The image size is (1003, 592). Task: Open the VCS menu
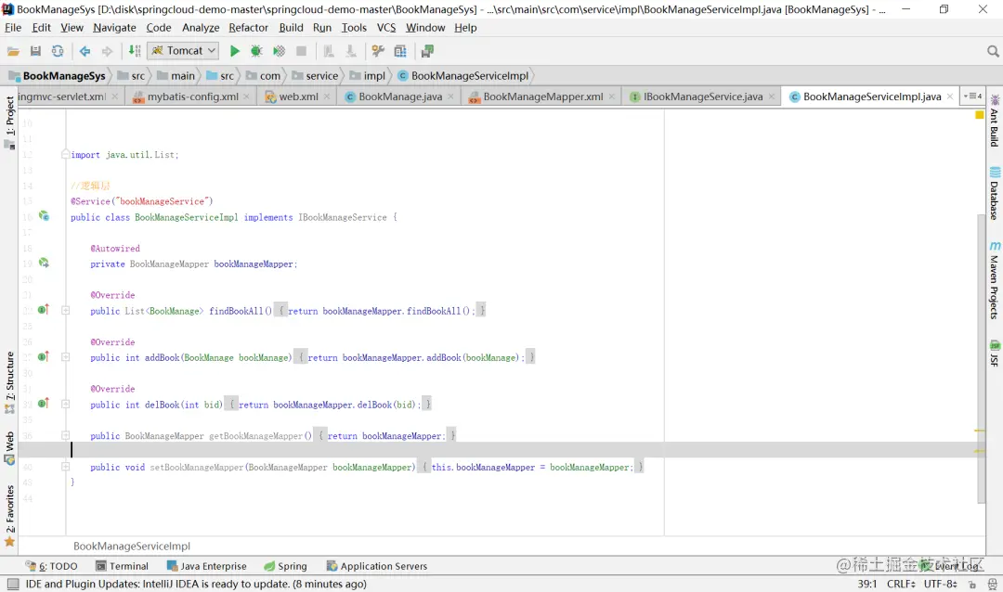[386, 28]
